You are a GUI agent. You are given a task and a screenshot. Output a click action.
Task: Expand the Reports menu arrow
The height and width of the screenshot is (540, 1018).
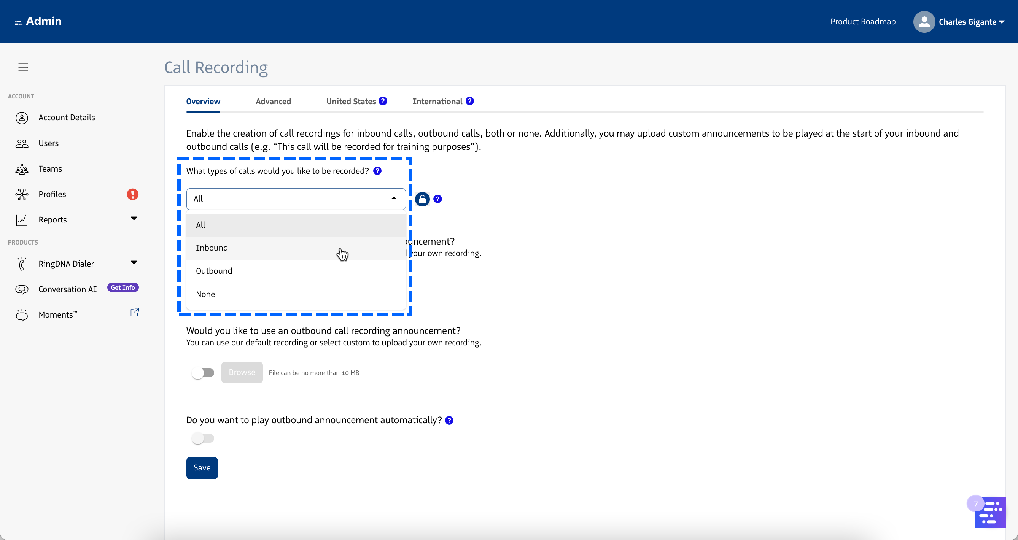point(134,218)
